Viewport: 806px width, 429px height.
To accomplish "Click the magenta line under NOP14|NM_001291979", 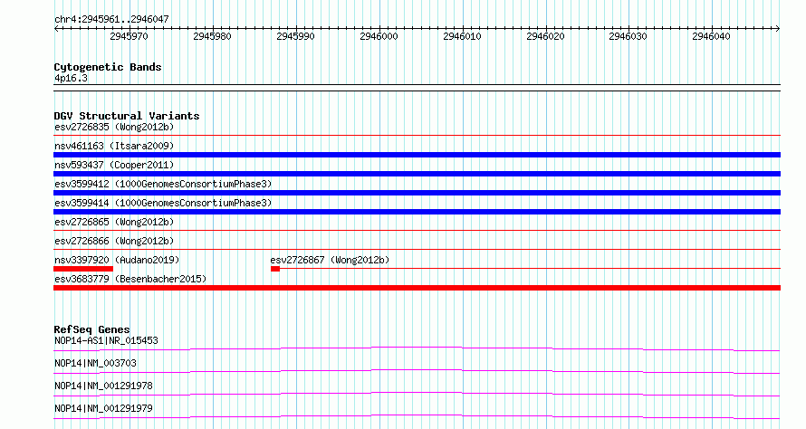I will (x=417, y=416).
